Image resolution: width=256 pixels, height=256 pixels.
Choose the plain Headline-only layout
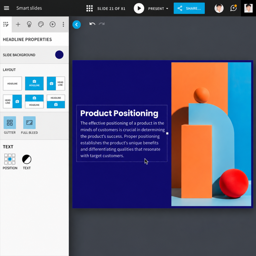12,83
